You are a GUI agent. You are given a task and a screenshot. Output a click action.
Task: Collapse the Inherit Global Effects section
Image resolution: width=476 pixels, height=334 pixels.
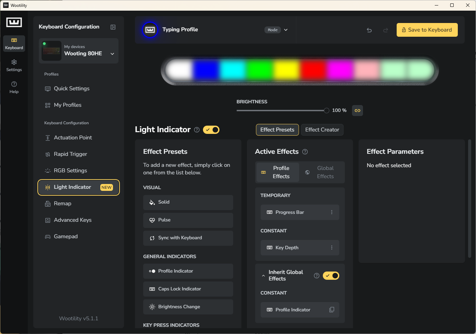click(x=263, y=276)
